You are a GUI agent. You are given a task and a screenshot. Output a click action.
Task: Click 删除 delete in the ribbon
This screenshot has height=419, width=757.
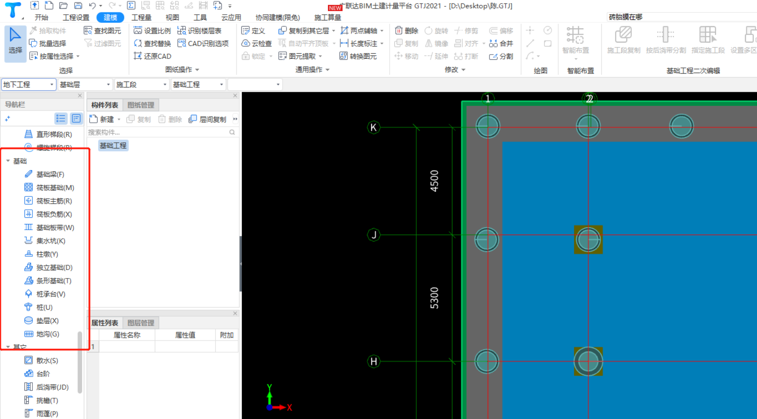(406, 31)
